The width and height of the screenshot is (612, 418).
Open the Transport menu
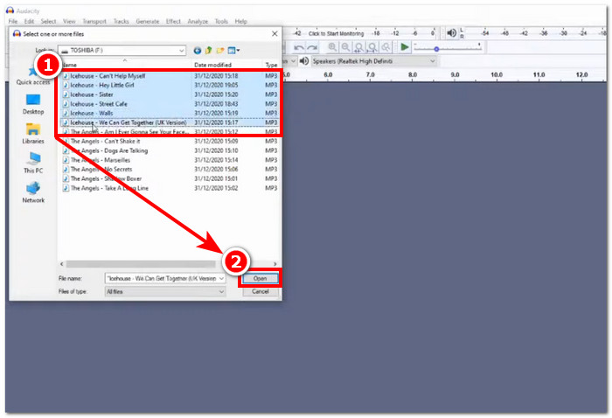94,21
